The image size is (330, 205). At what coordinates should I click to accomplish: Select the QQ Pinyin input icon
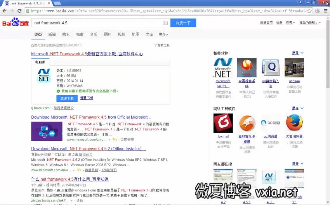(x=271, y=68)
